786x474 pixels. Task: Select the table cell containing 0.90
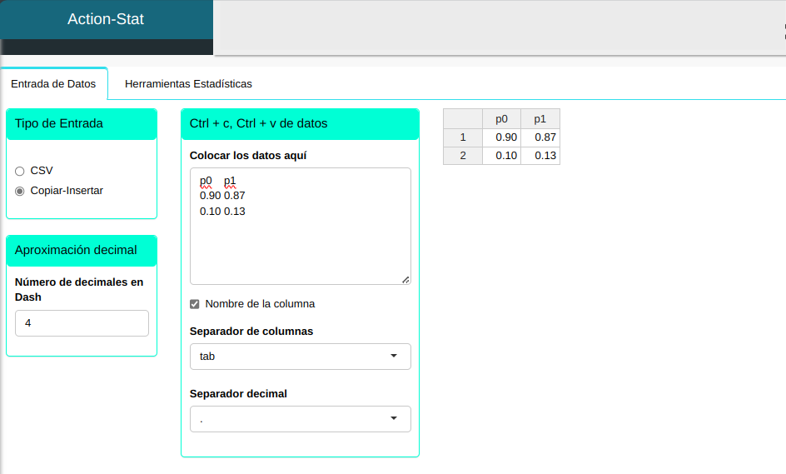[502, 137]
